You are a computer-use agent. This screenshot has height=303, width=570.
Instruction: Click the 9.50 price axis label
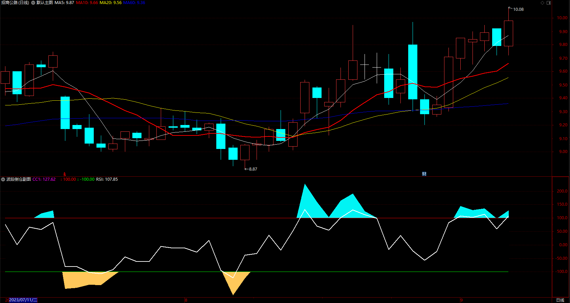click(563, 85)
